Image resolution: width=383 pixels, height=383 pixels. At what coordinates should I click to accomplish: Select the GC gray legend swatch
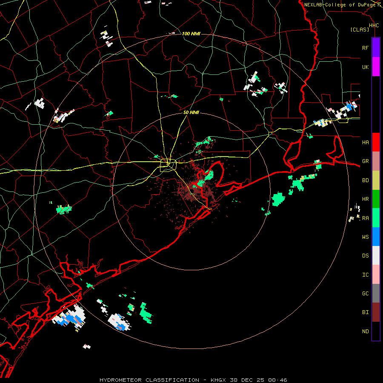[x=376, y=293]
